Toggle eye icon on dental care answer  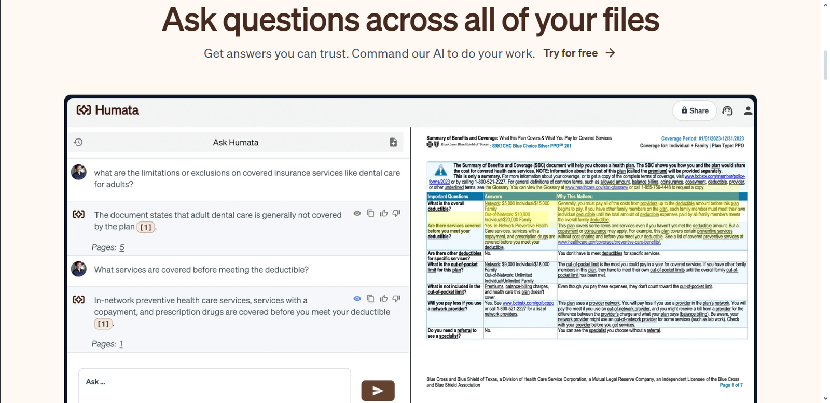click(357, 213)
